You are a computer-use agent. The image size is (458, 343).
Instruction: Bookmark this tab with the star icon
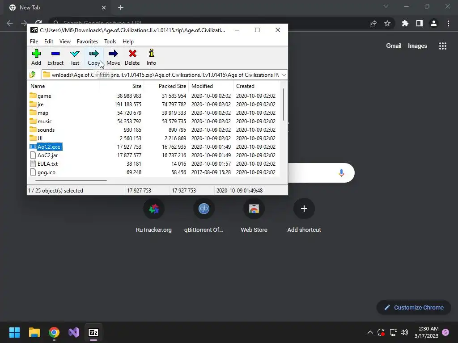pyautogui.click(x=387, y=23)
